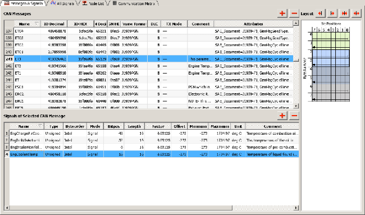This screenshot has width=365, height=215.
Task: Click the signals Minimum column header
Action: coord(198,126)
